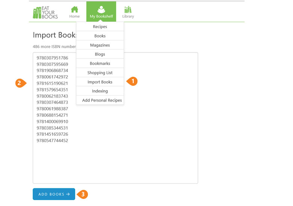This screenshot has width=293, height=206.
Task: Choose Add Personal Recipes
Action: (x=102, y=100)
